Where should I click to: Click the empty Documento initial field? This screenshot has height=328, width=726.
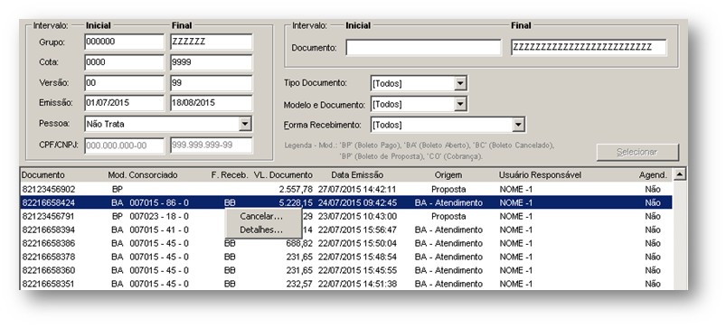423,48
